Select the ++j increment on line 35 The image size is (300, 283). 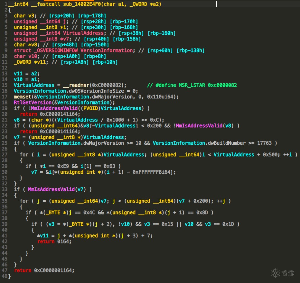tap(221, 201)
